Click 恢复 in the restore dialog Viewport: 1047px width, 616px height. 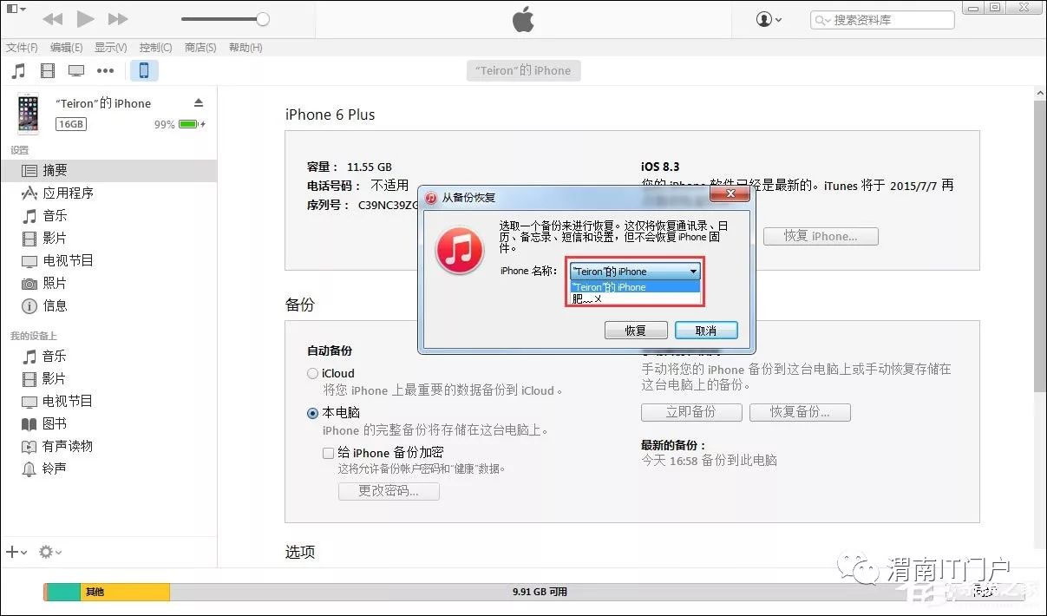(636, 331)
